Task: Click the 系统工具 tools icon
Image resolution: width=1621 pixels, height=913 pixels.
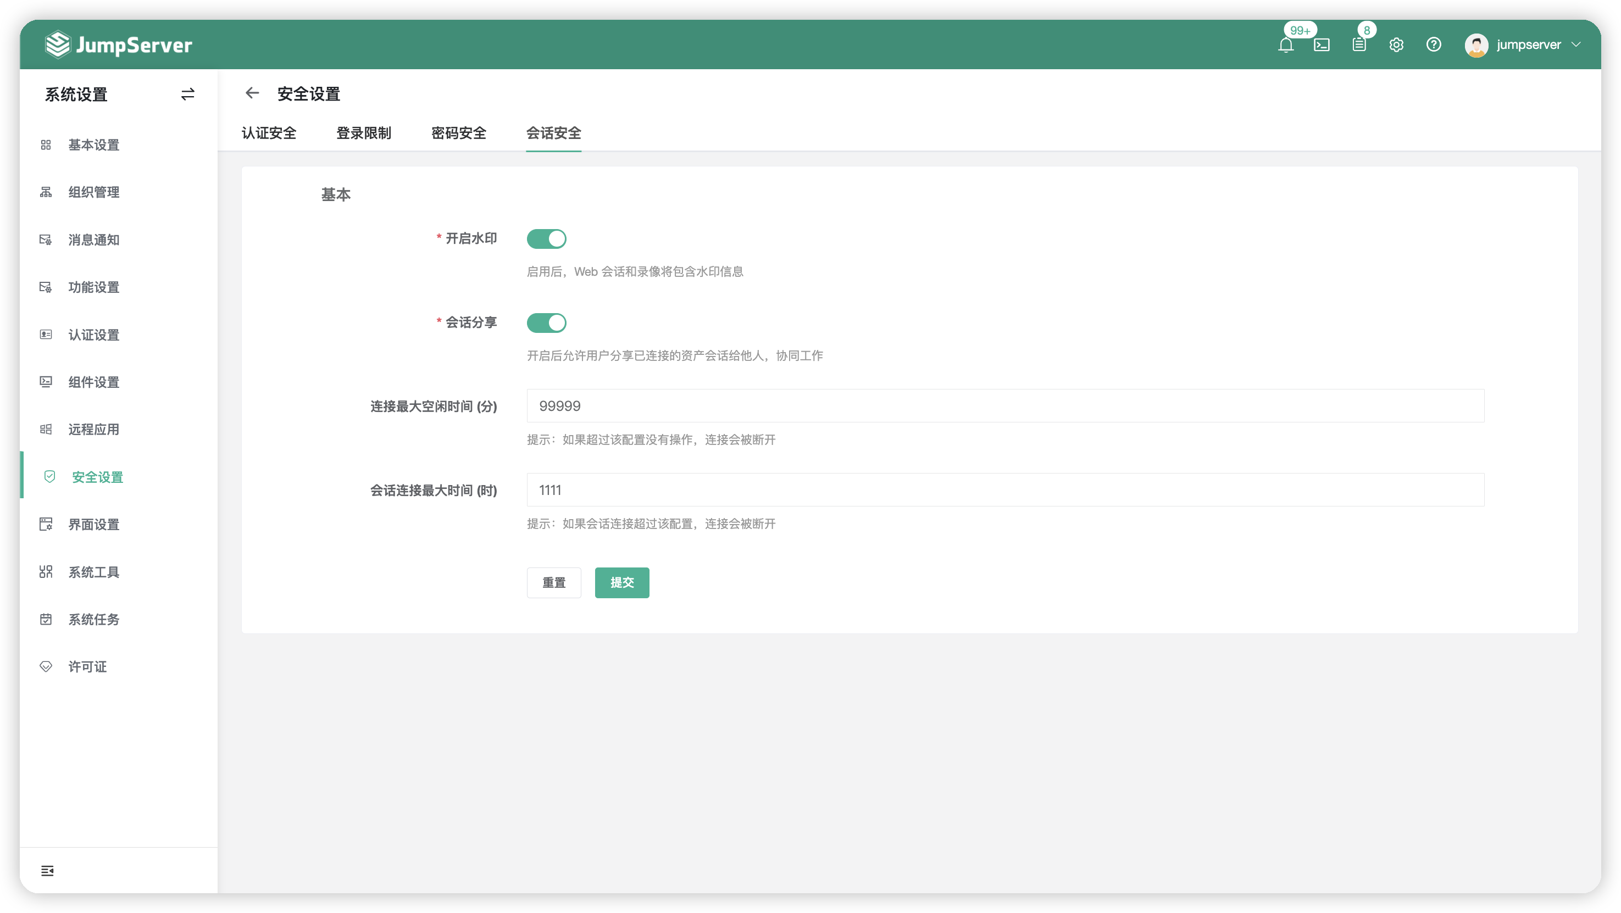Action: coord(46,572)
